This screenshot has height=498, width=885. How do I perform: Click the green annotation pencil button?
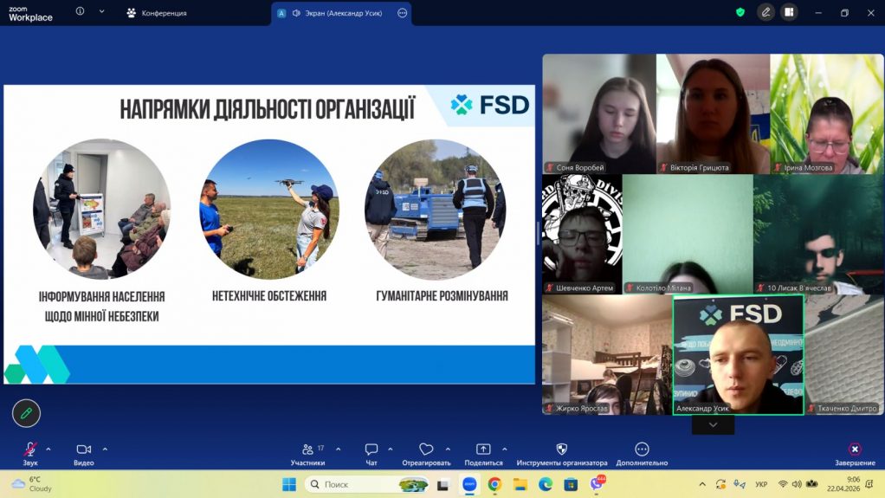click(x=26, y=413)
